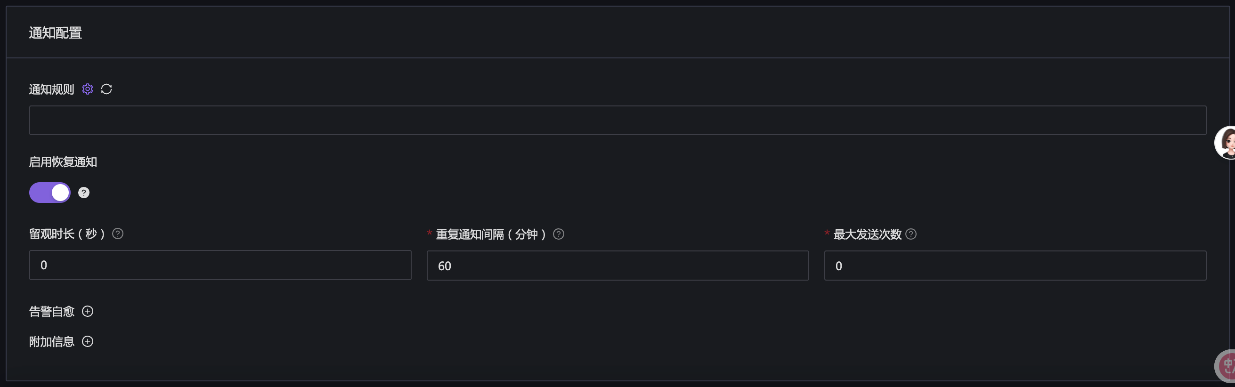1235x387 pixels.
Task: Click the 重复通知间隔 field showing 60
Action: coord(617,266)
